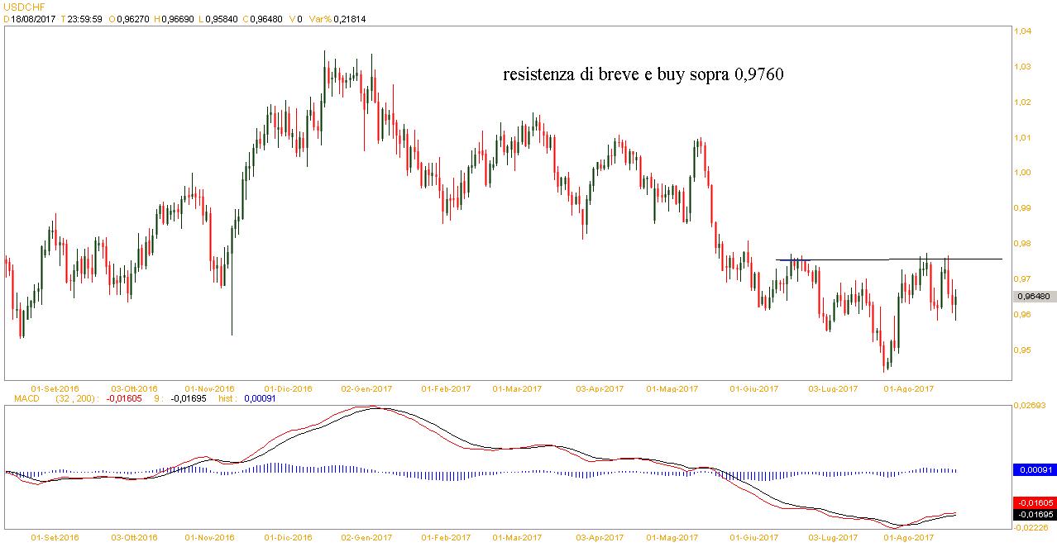This screenshot has height=552, width=1057.
Task: Select the 18/08/2017 date in header
Action: 32,19
